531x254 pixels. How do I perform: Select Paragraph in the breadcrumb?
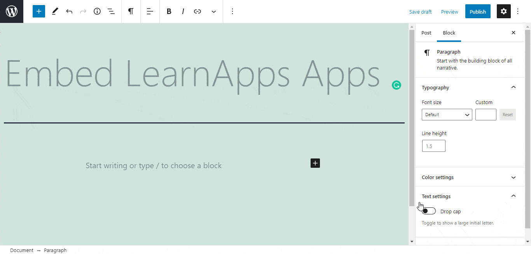tap(55, 251)
